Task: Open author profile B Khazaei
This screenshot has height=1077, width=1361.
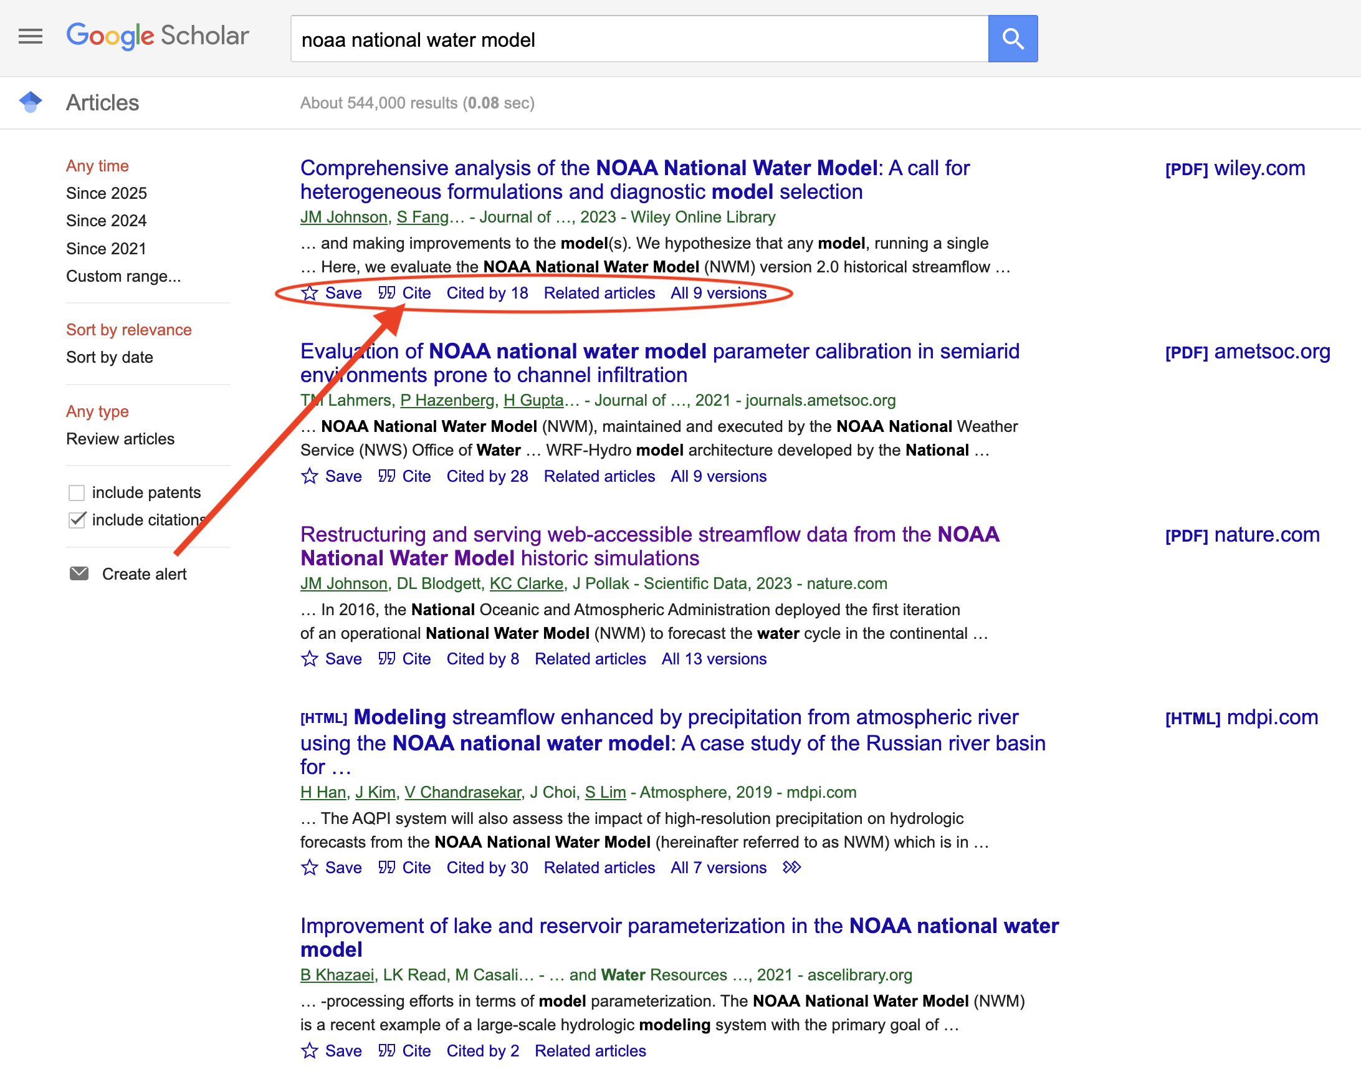Action: pos(337,975)
